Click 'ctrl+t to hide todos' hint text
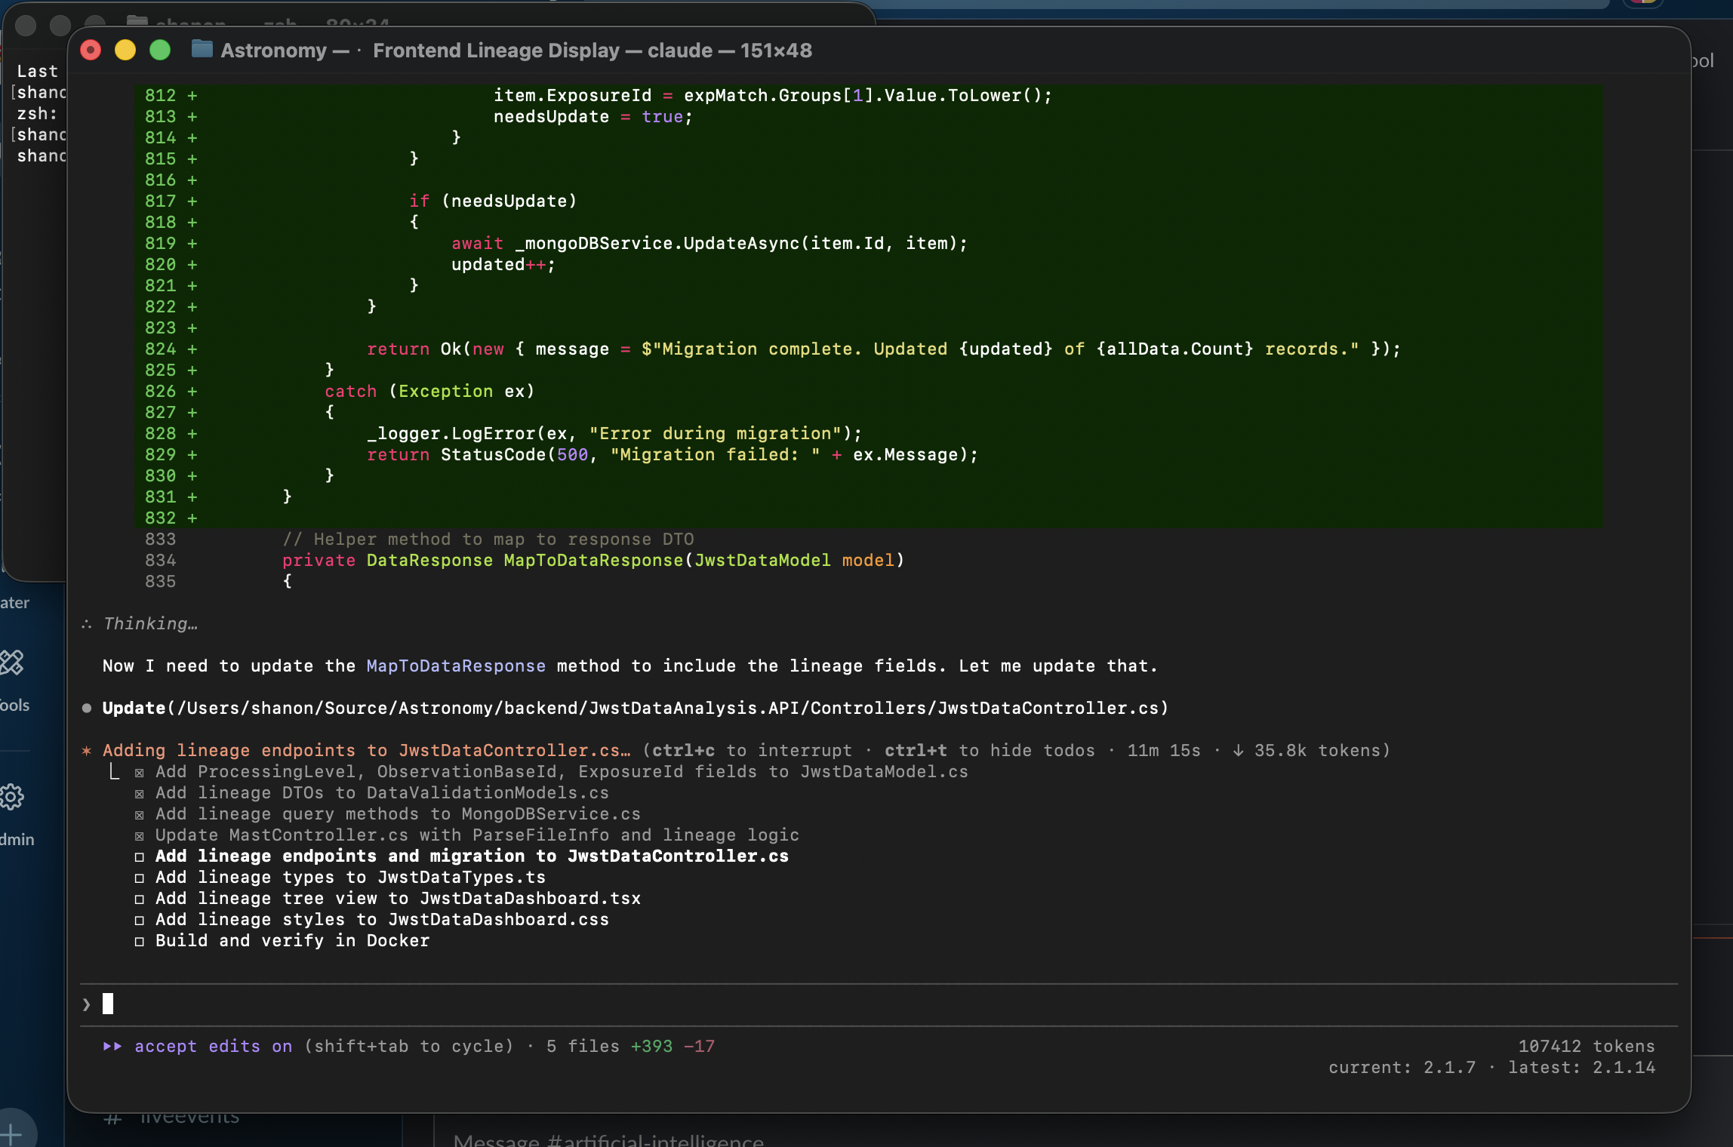 pos(990,750)
